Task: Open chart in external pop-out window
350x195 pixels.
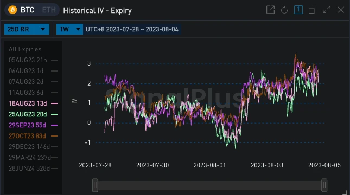Action: [270, 10]
